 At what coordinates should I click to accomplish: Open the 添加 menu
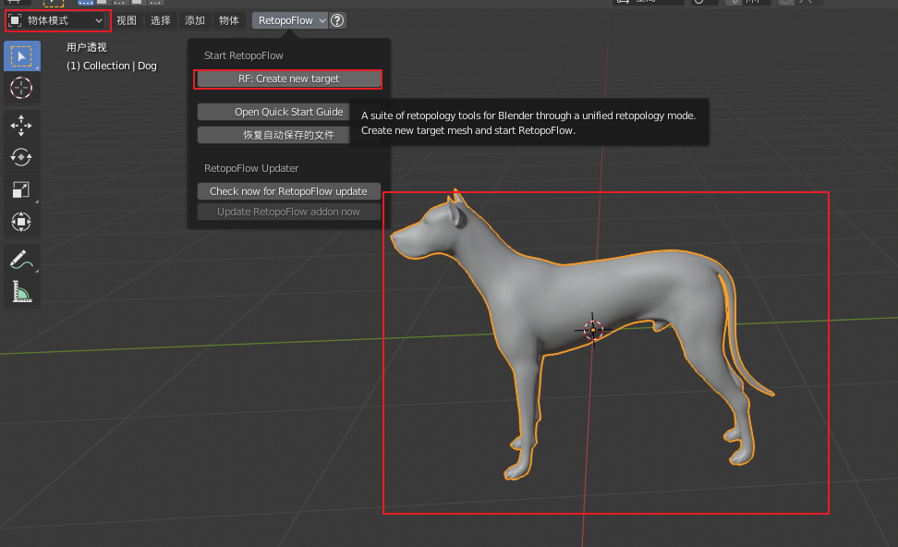[195, 20]
